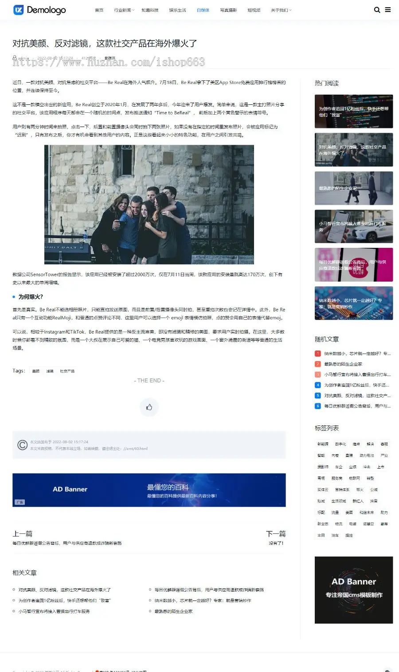The width and height of the screenshot is (399, 672).
Task: Open random article 6 每日优鲜辟谣
Action: coord(357,406)
